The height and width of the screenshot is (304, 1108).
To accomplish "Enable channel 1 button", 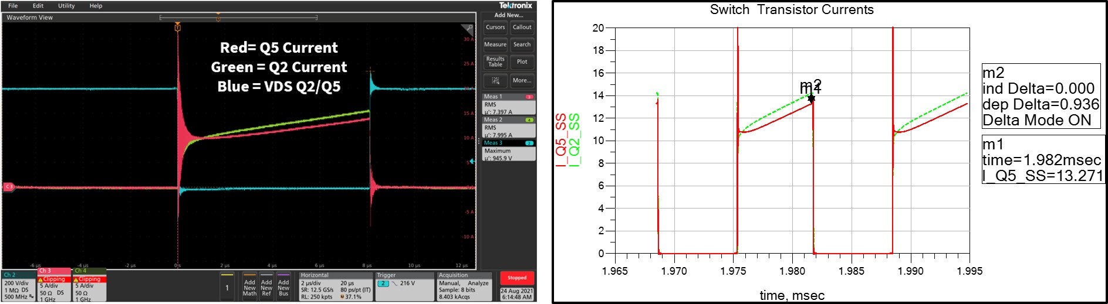I will 227,286.
